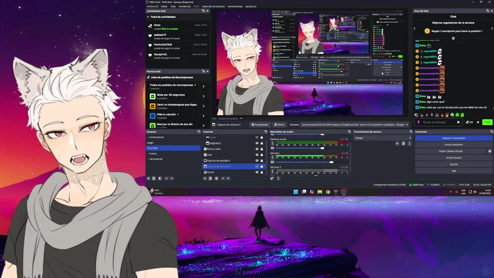The image size is (494, 278).
Task: Open transition properties three-dot icon
Action: tap(409, 144)
